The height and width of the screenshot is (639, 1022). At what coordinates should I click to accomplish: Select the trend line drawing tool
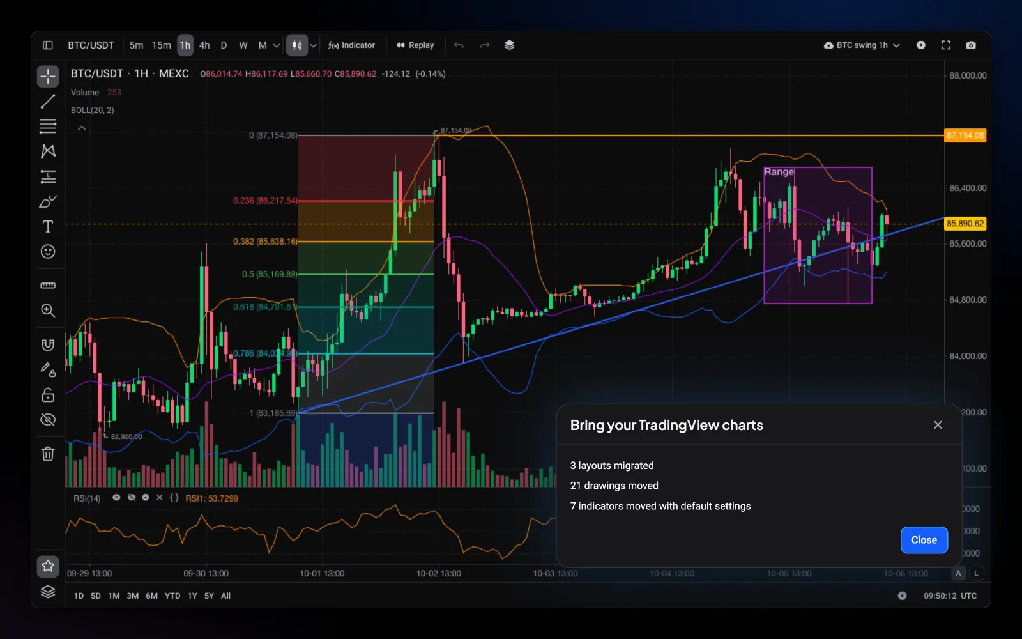[x=48, y=102]
